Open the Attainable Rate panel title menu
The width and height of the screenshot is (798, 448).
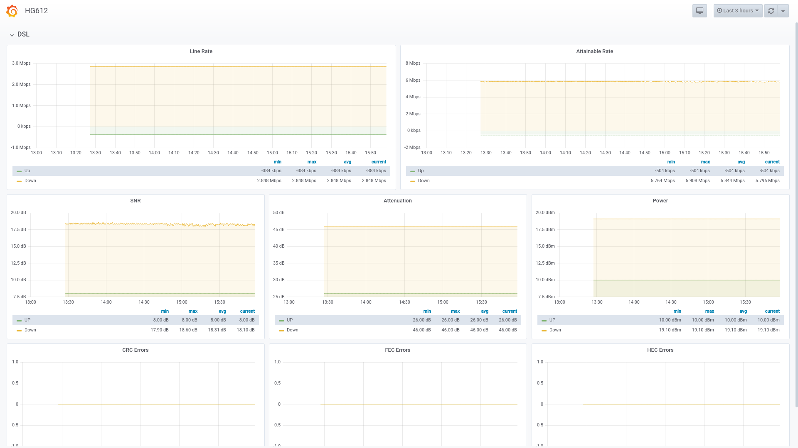[x=594, y=51]
